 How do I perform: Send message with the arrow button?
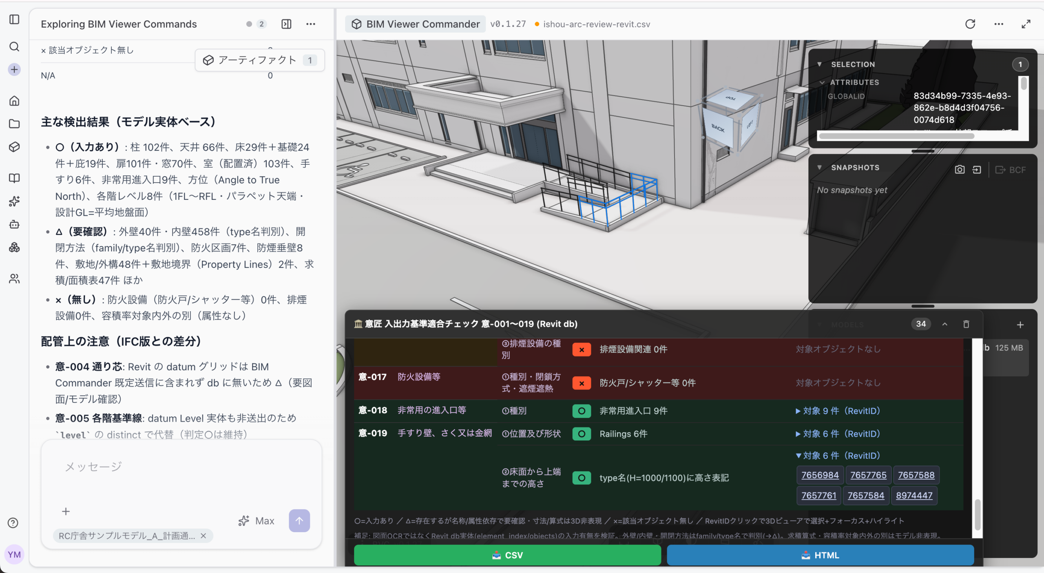299,520
